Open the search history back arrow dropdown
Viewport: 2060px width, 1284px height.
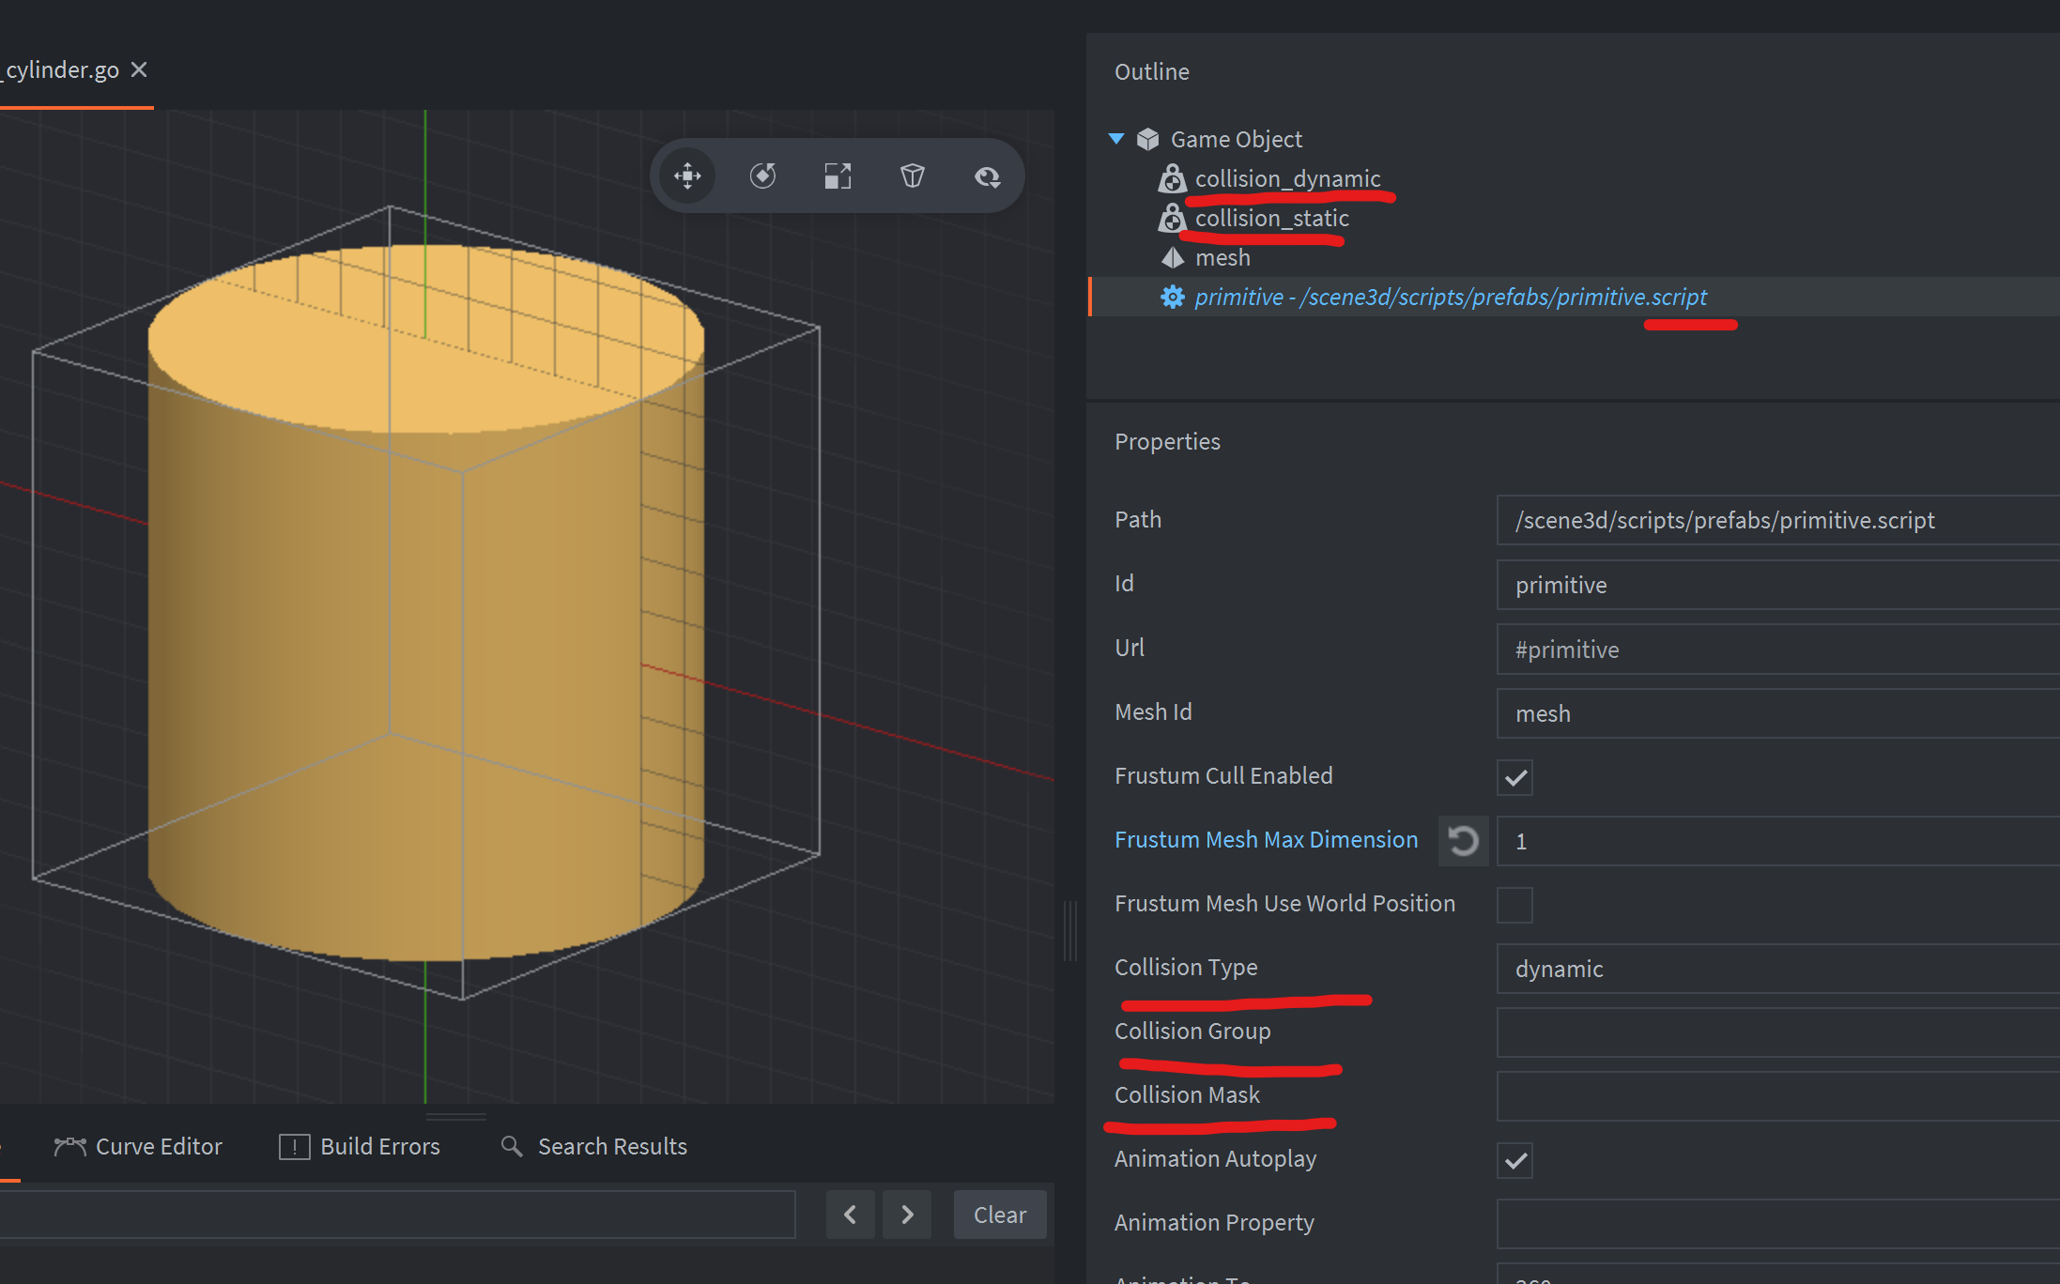point(850,1214)
